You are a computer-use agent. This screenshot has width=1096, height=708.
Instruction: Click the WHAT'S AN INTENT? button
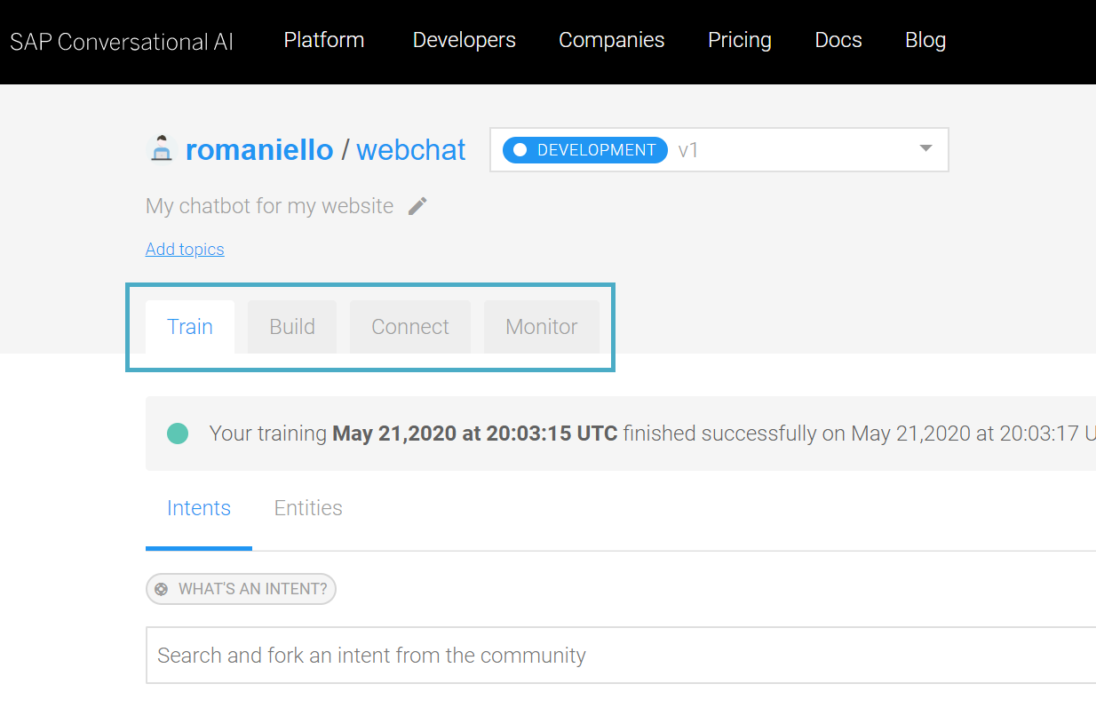click(241, 589)
